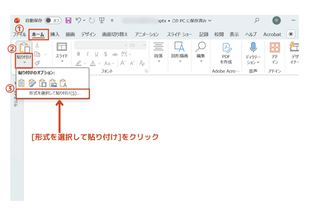Open the フォント dialog launcher
Screen dimensions: 309x210
[146, 71]
